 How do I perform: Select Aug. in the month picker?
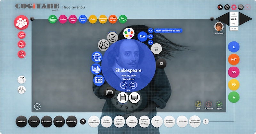(234, 19)
